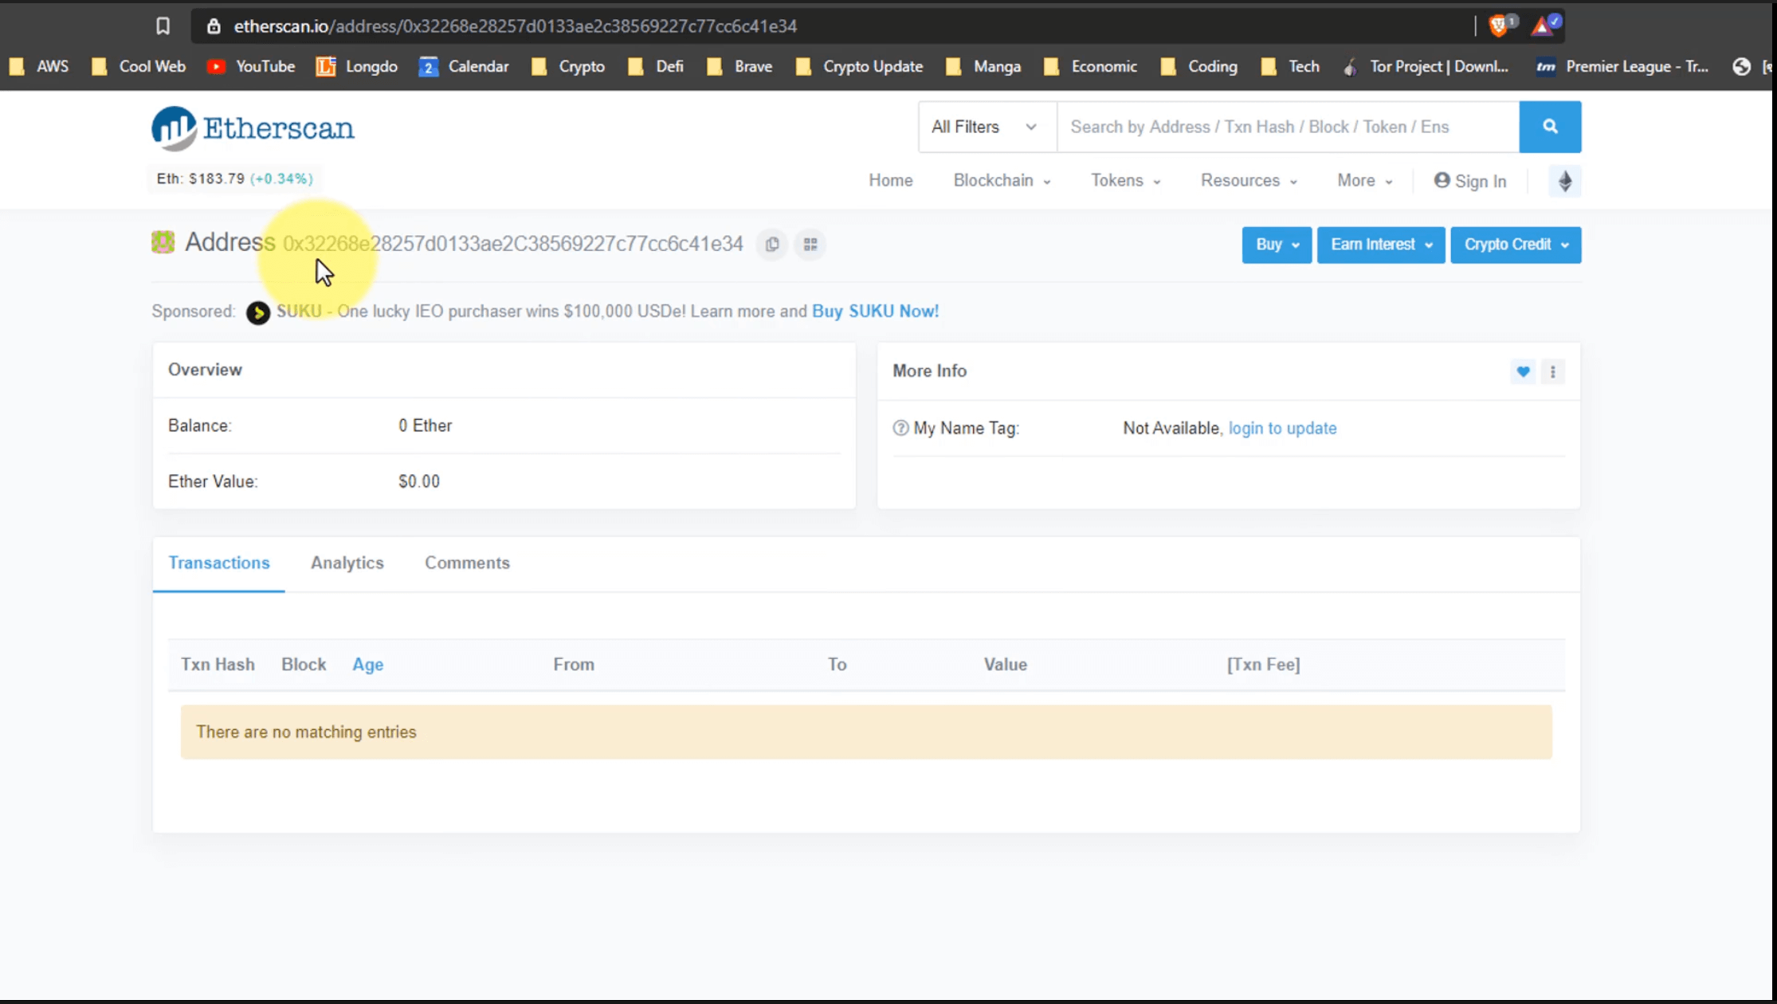Expand the Tokens menu

tap(1125, 181)
